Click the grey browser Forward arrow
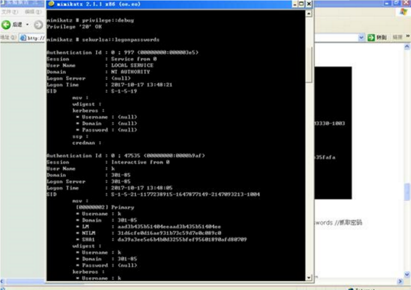The height and width of the screenshot is (290, 411). (x=38, y=25)
